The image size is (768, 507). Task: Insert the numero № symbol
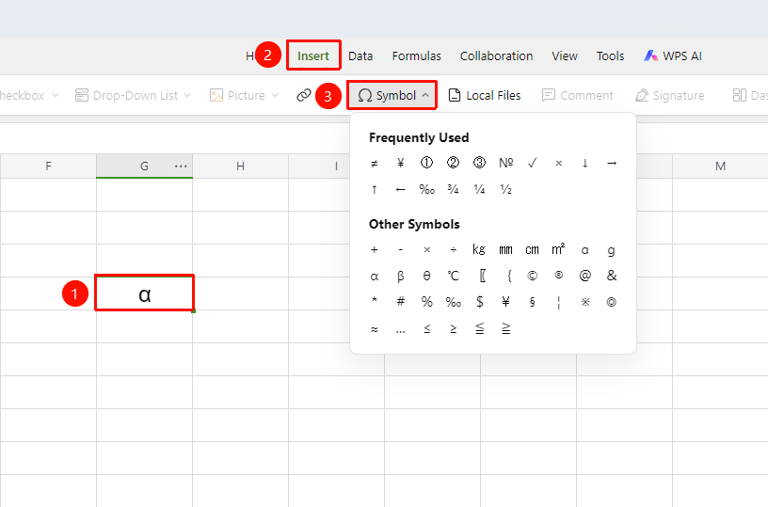[506, 164]
